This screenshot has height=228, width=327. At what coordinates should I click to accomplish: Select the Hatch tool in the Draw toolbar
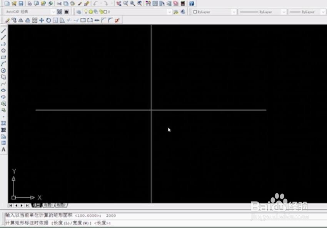[3, 123]
